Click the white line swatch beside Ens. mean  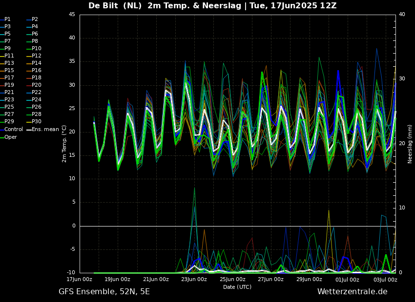click(x=29, y=130)
